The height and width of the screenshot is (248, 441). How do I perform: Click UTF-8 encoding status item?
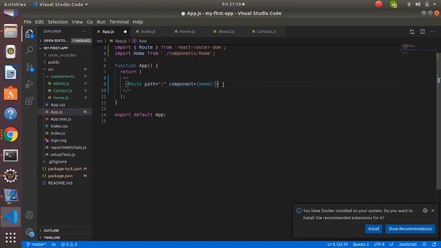(379, 245)
